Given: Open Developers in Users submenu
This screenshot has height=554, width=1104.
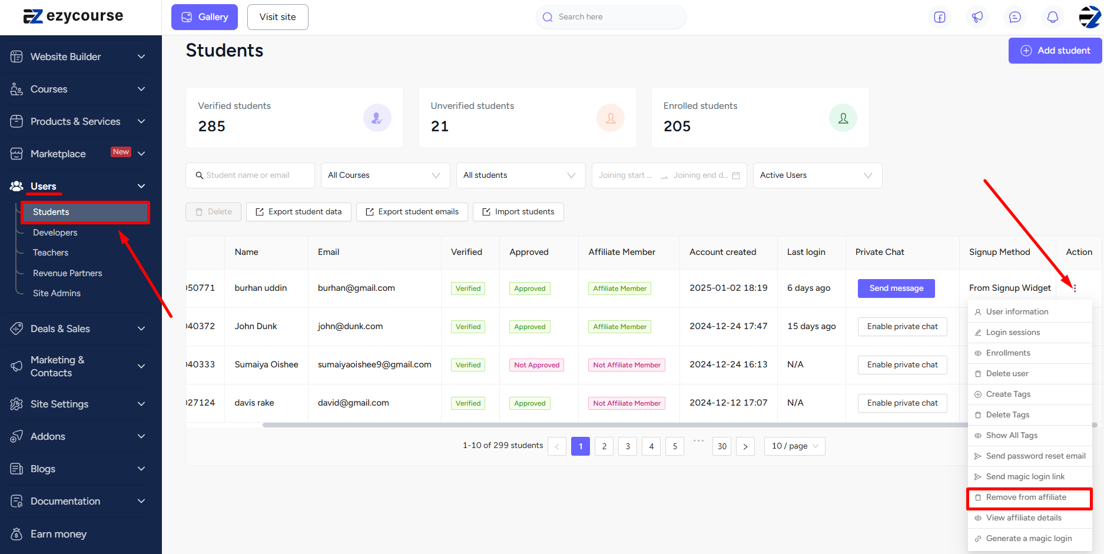Looking at the screenshot, I should point(55,233).
